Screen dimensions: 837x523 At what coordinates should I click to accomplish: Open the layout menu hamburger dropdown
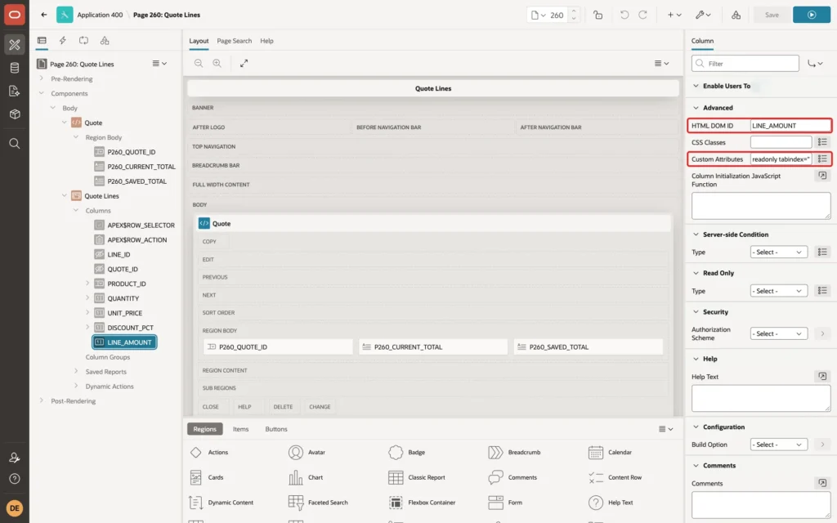pyautogui.click(x=661, y=63)
